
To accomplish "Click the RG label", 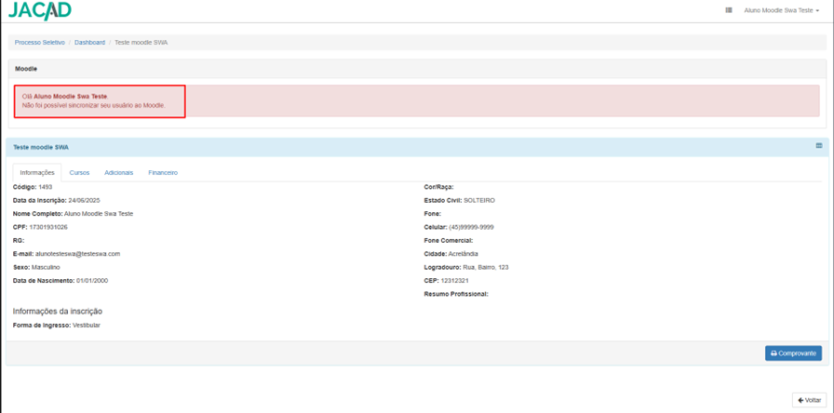I will pyautogui.click(x=18, y=240).
